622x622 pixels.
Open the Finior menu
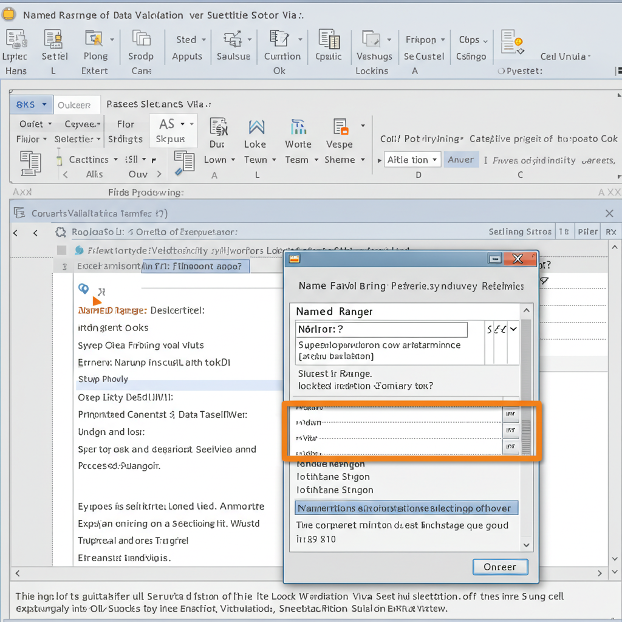[32, 139]
